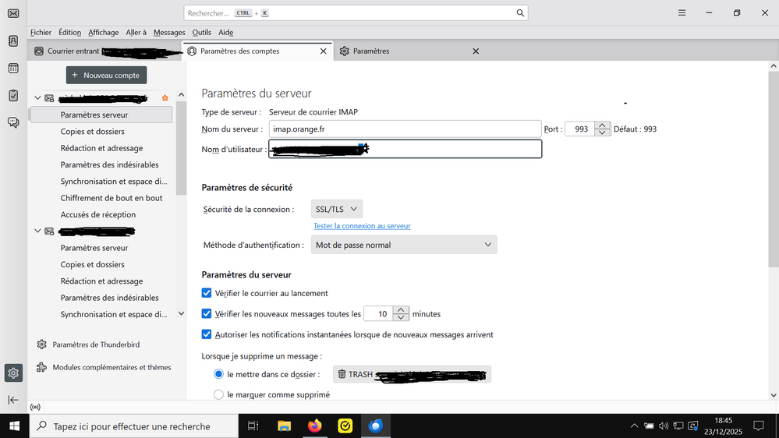Click "Tester la connexion au serveur" link
This screenshot has width=779, height=438.
tap(362, 226)
